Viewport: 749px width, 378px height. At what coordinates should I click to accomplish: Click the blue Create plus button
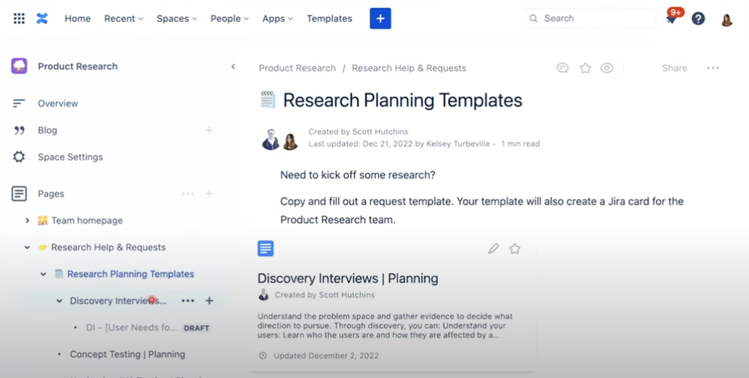click(x=380, y=19)
